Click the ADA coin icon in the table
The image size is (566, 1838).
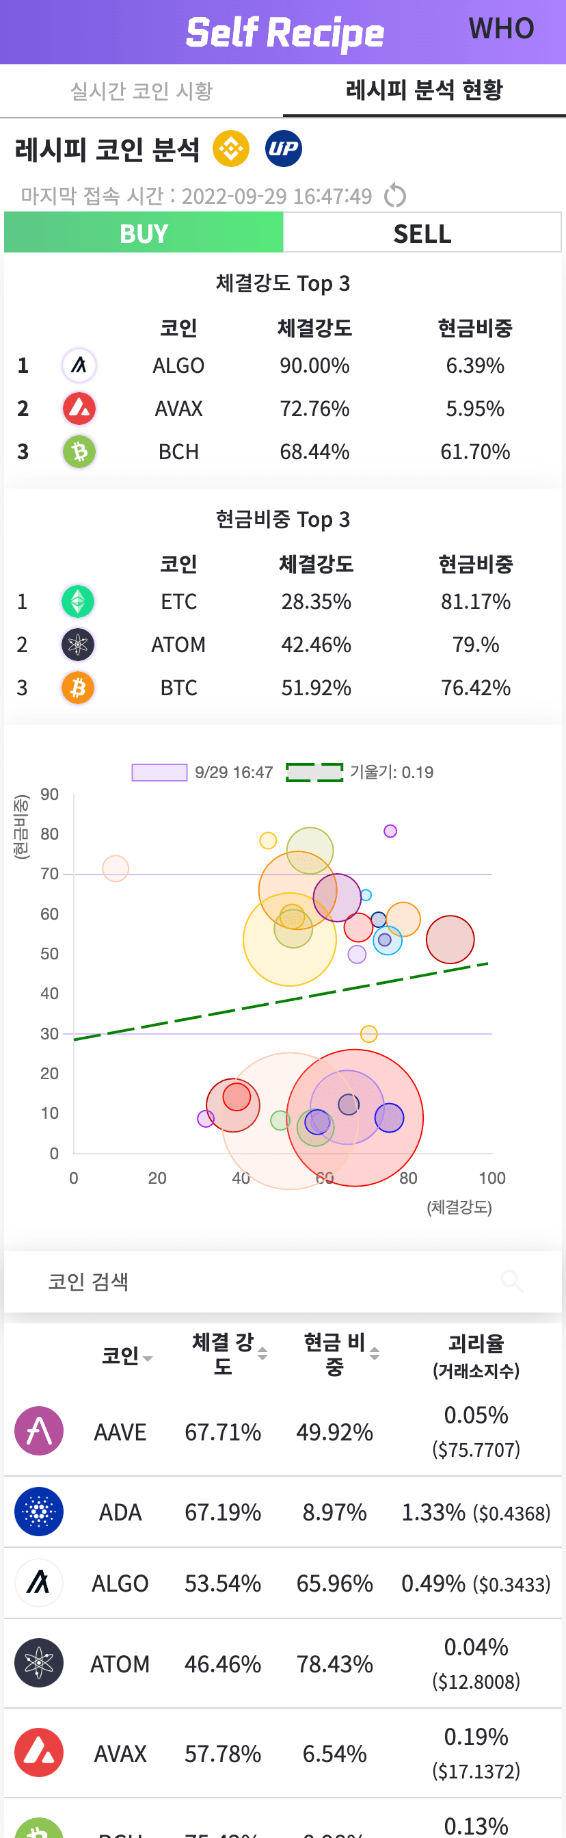[x=38, y=1511]
